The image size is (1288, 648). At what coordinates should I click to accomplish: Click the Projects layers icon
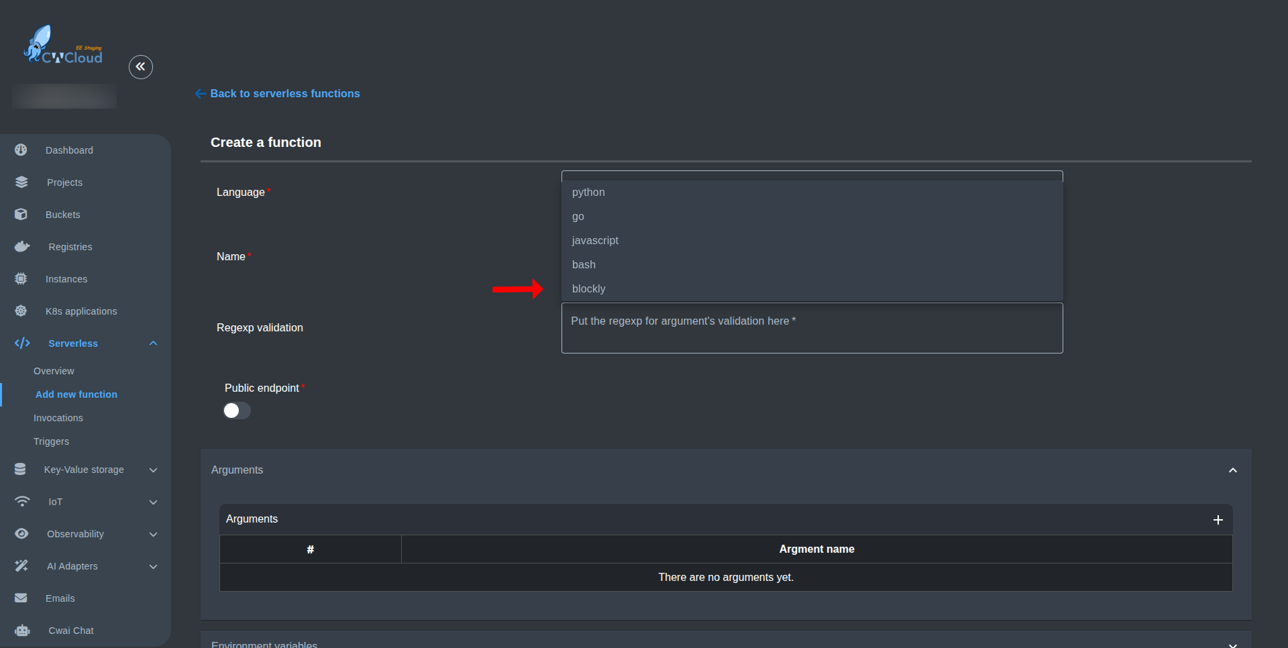click(21, 182)
